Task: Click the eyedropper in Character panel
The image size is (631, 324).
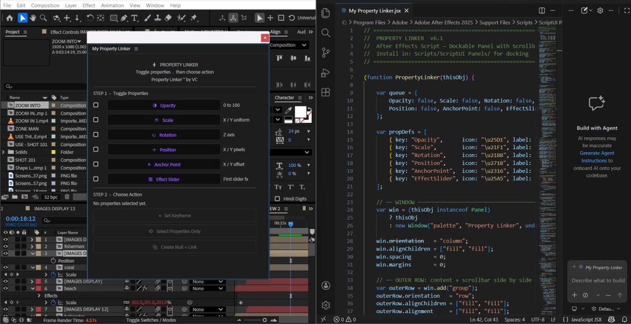Action: coord(288,111)
